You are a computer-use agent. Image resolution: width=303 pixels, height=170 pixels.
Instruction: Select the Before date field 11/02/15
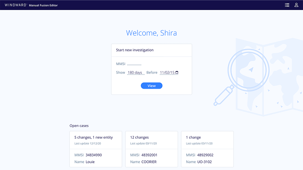(x=169, y=72)
